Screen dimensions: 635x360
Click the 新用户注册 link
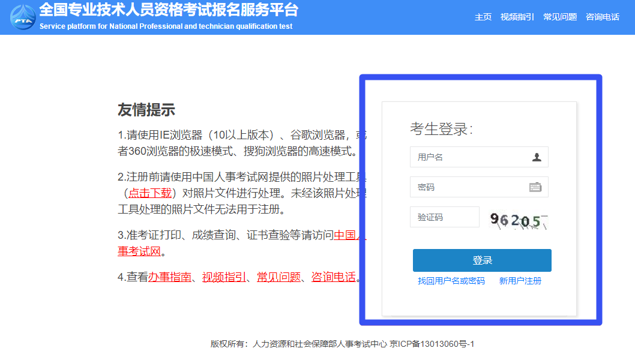click(520, 281)
